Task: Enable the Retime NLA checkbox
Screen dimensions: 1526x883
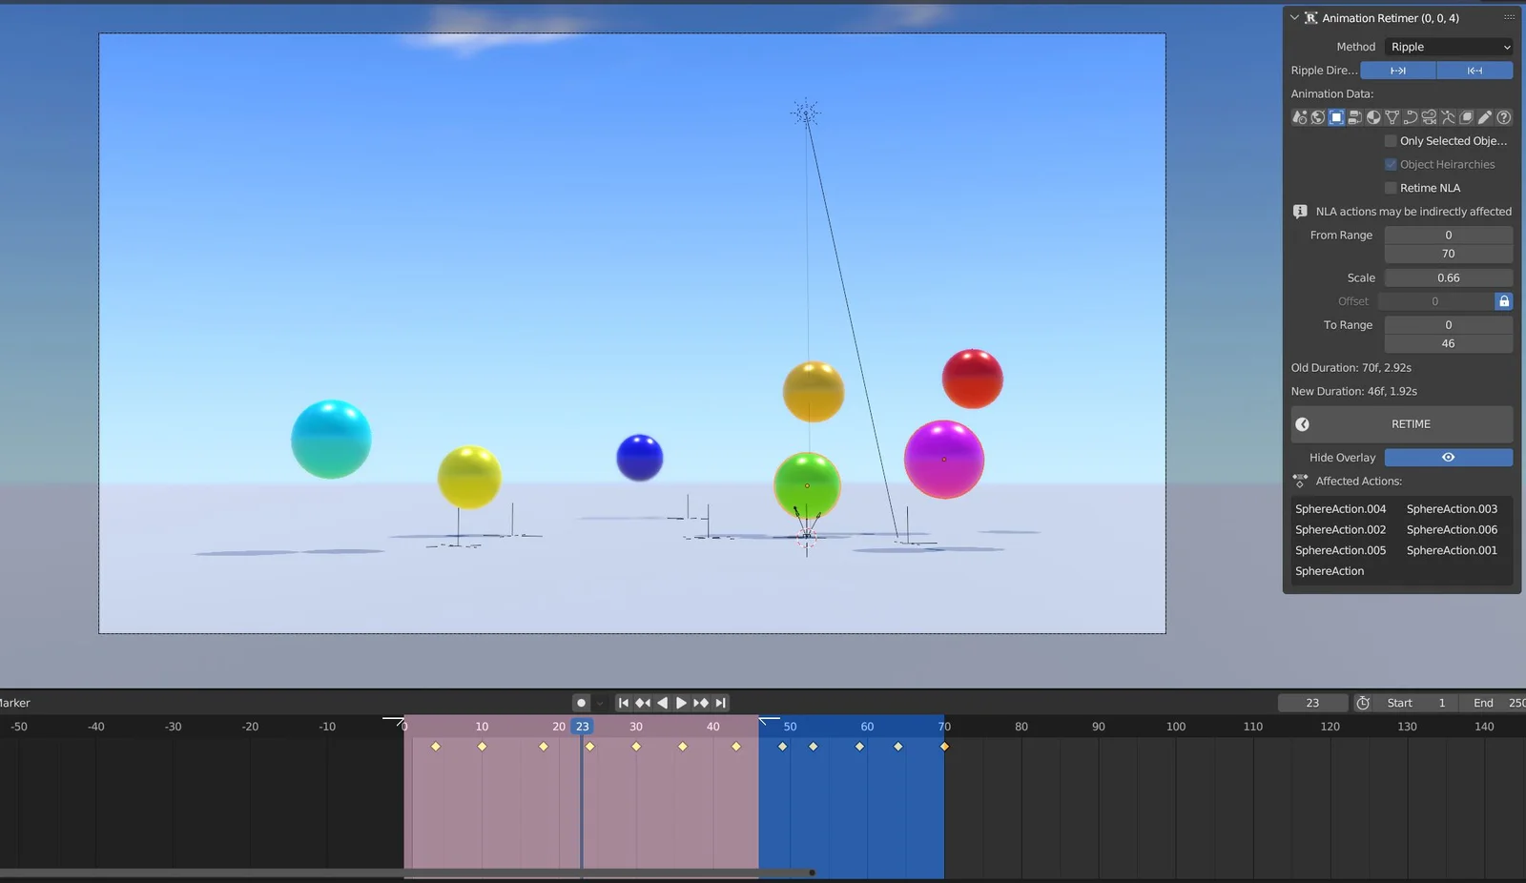Action: pos(1391,188)
